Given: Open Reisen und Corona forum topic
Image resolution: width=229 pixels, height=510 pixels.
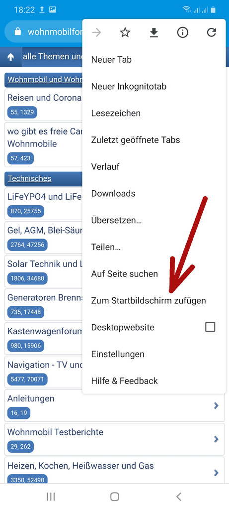Looking at the screenshot, I should (x=44, y=98).
